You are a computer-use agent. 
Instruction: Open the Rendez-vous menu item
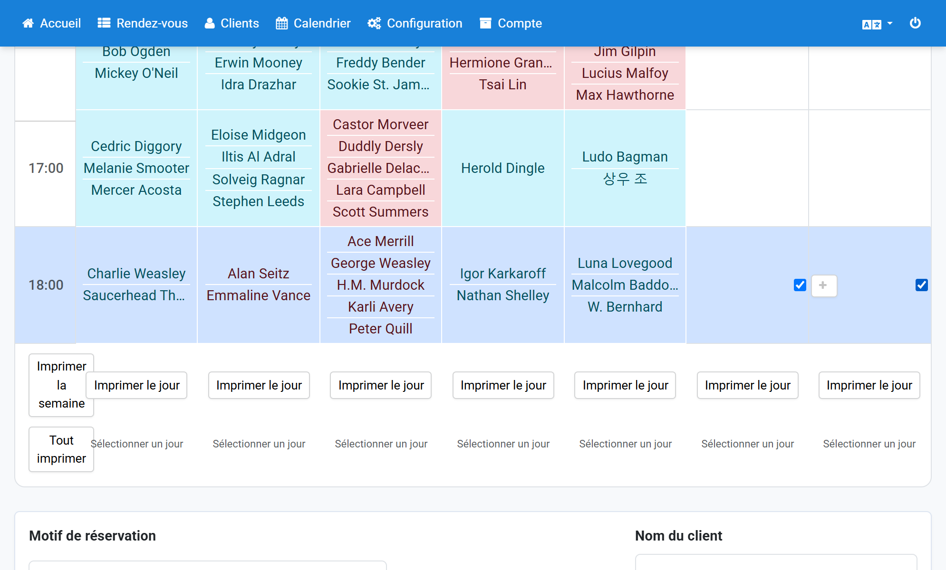tap(143, 23)
